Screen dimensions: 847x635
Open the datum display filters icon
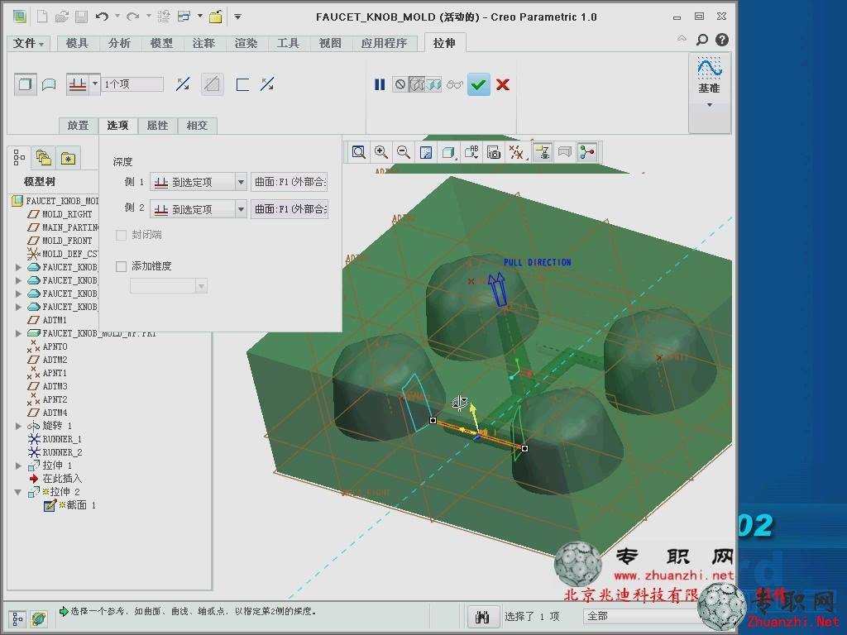(x=516, y=152)
